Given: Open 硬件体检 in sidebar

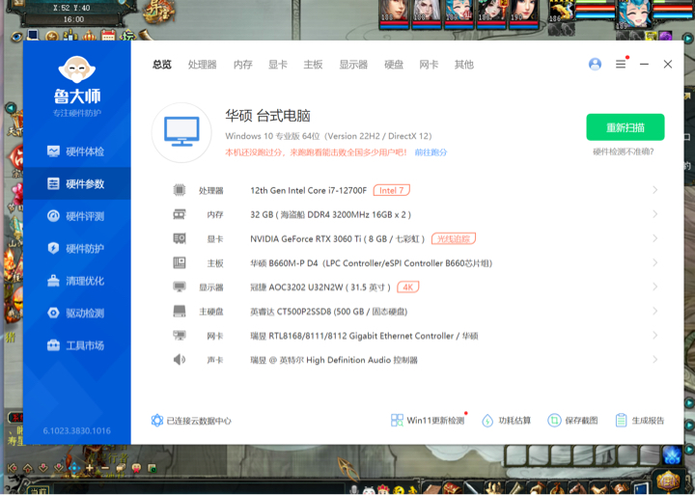Looking at the screenshot, I should 76,151.
